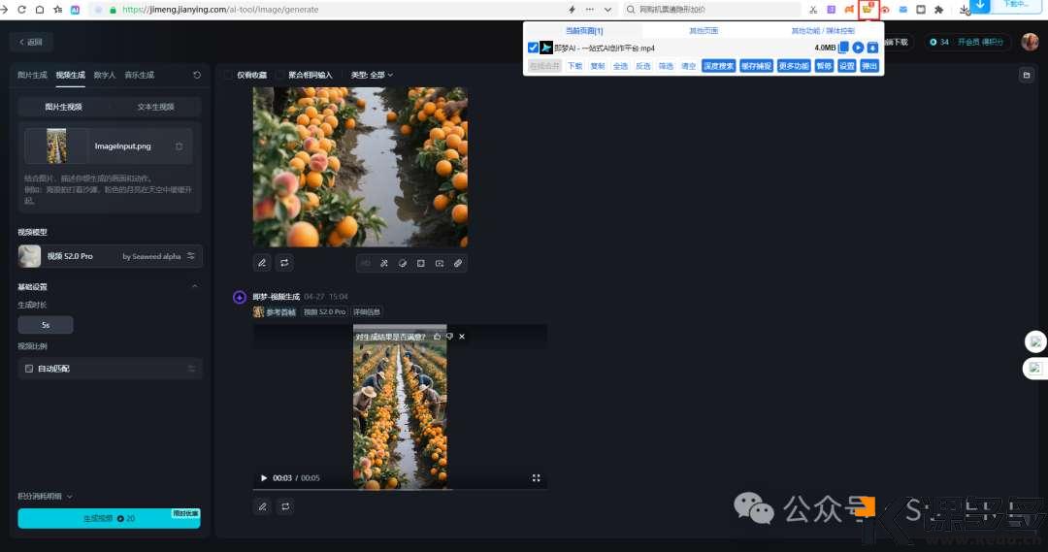Open the archive box icon at top right
1048x552 pixels.
pos(1027,75)
